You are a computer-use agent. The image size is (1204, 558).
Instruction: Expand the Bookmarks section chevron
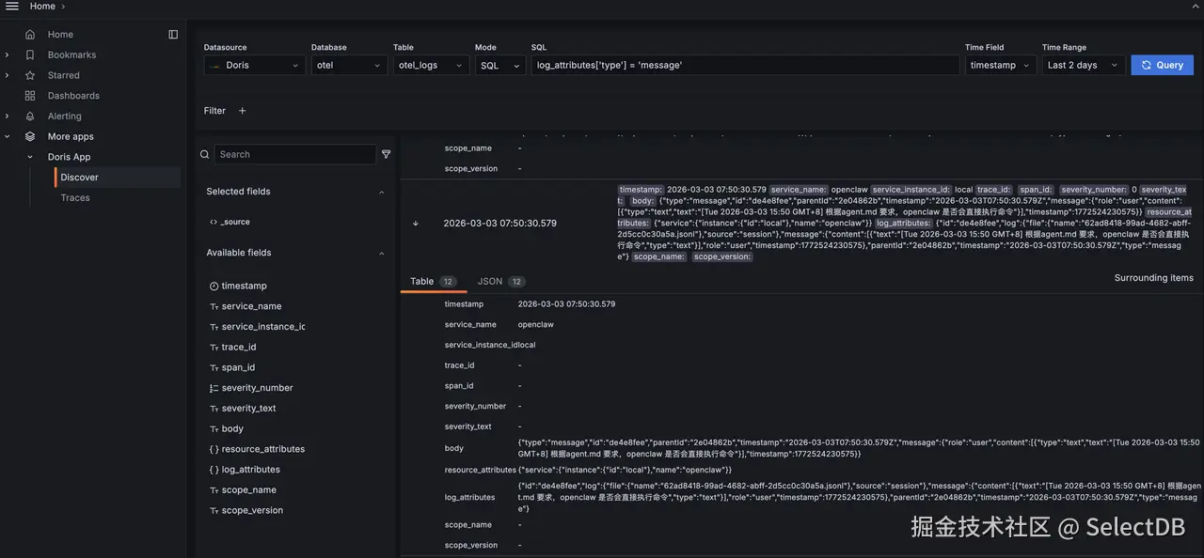coord(7,54)
